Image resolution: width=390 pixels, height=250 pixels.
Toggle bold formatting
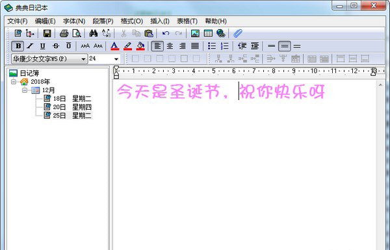point(18,46)
